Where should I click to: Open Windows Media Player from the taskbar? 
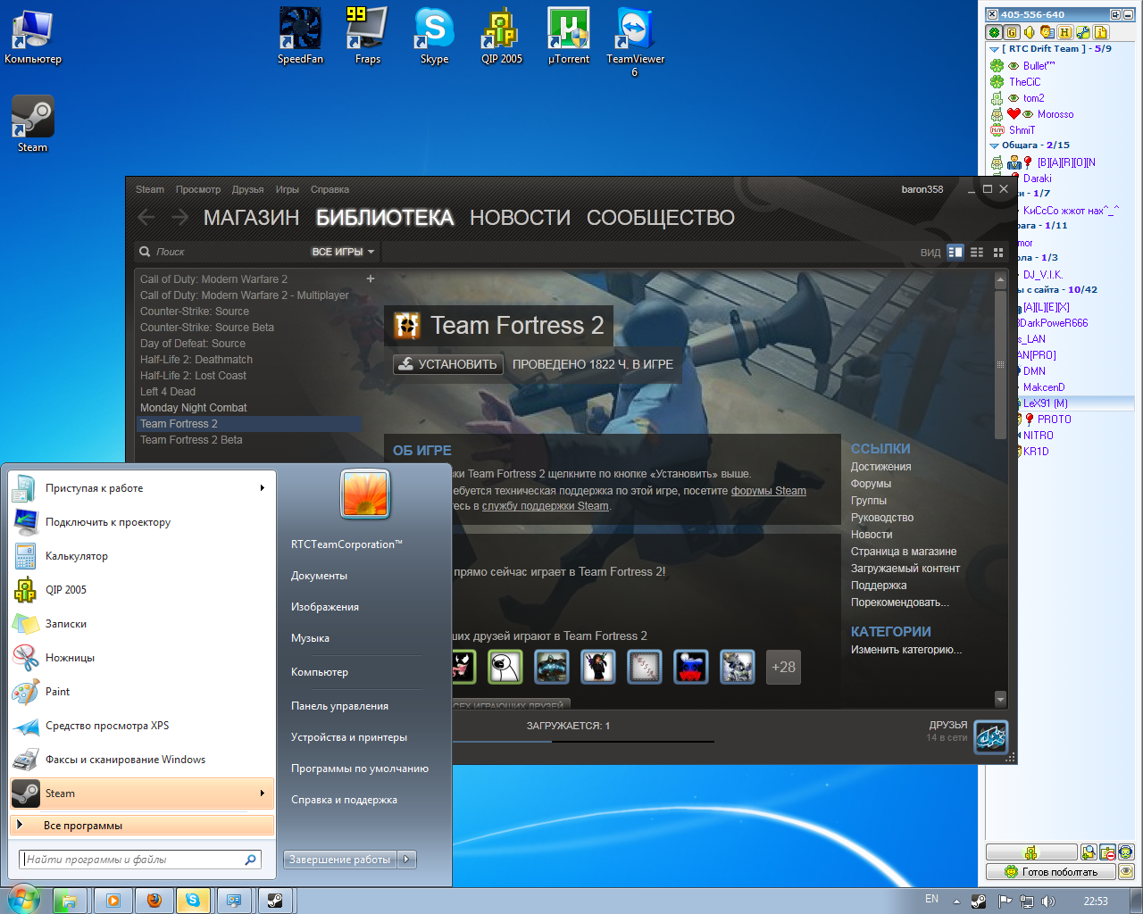(113, 901)
